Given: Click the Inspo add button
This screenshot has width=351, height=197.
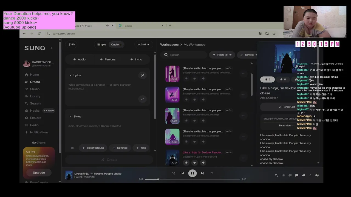Looking at the screenshot, I should pos(136,59).
